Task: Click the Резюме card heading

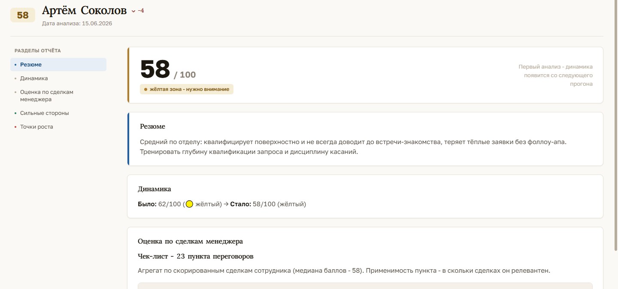Action: click(152, 126)
